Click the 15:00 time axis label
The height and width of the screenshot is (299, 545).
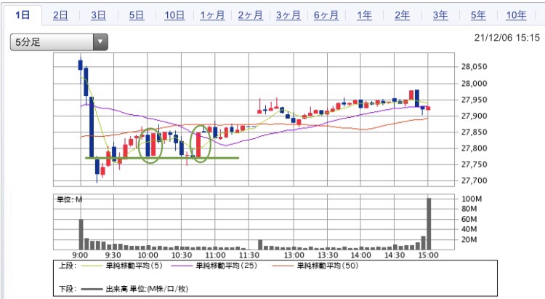pyautogui.click(x=428, y=255)
